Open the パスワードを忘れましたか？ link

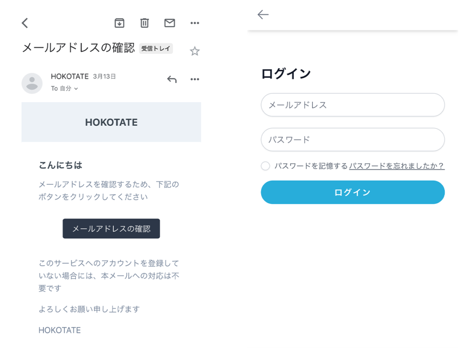[x=397, y=166]
